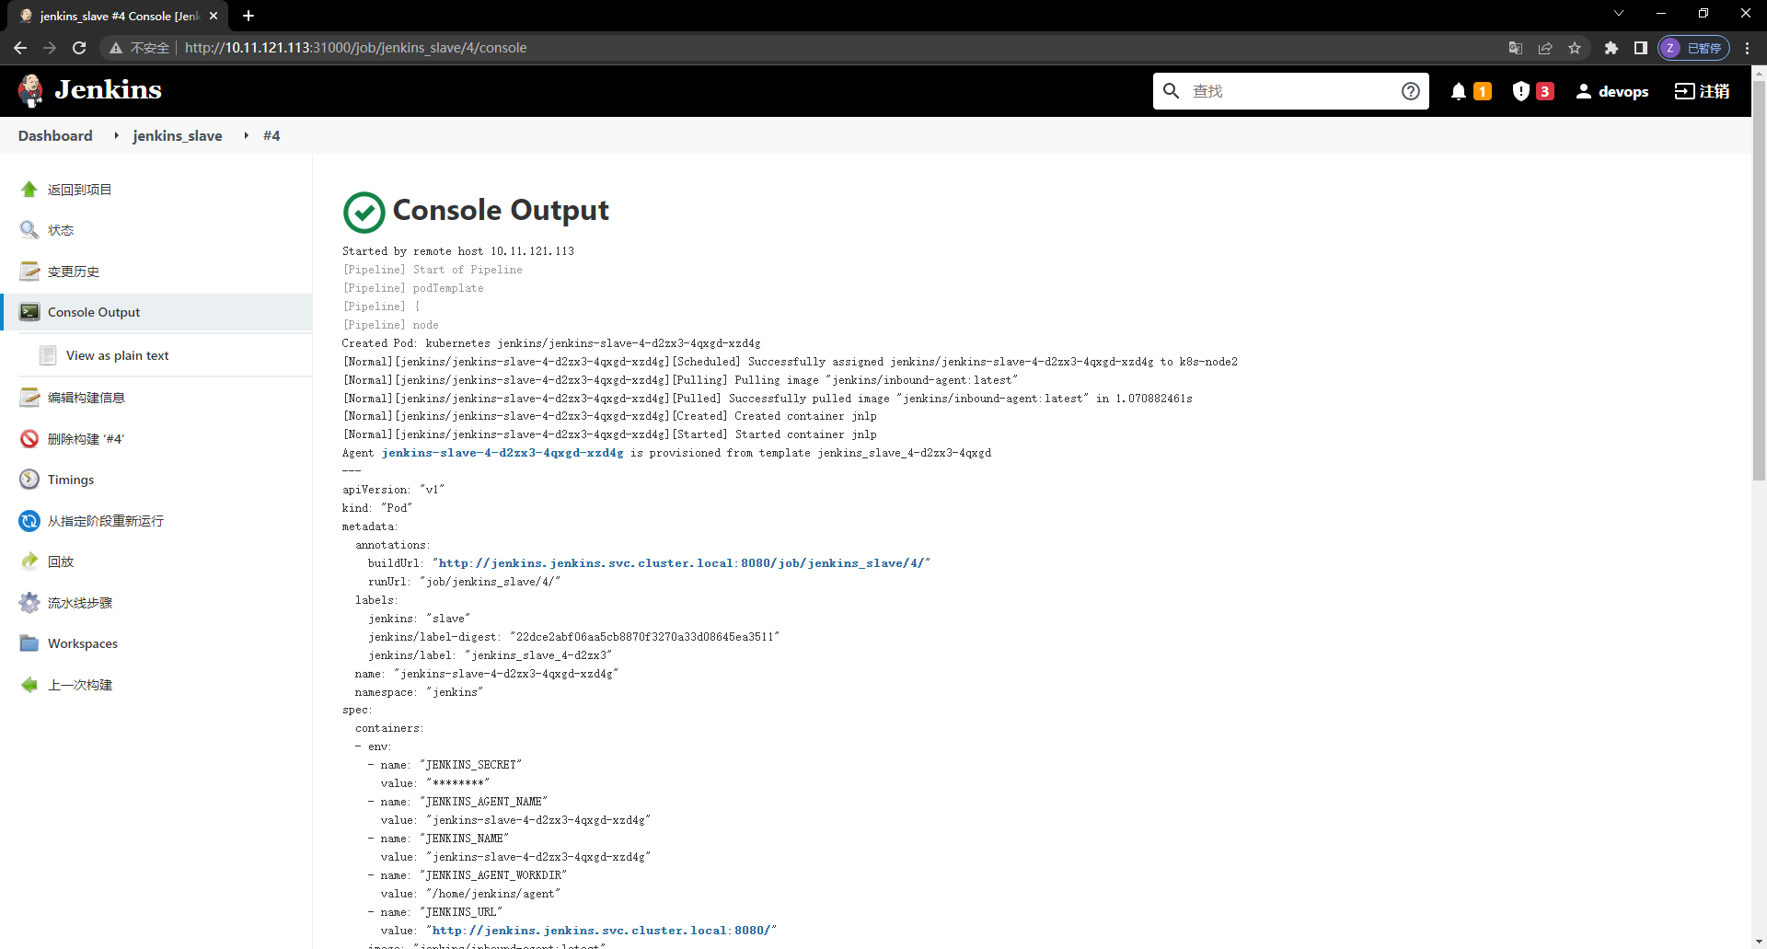Click the browser address bar URL

point(355,48)
